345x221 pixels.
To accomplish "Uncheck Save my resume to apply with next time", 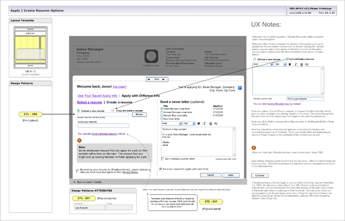I will coord(161,169).
